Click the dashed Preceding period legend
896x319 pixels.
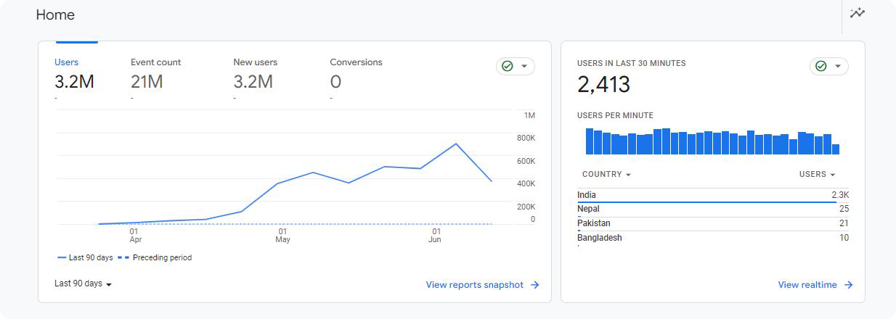pyautogui.click(x=154, y=257)
